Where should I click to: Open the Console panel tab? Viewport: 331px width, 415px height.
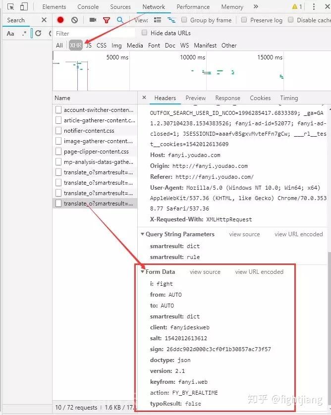[88, 6]
